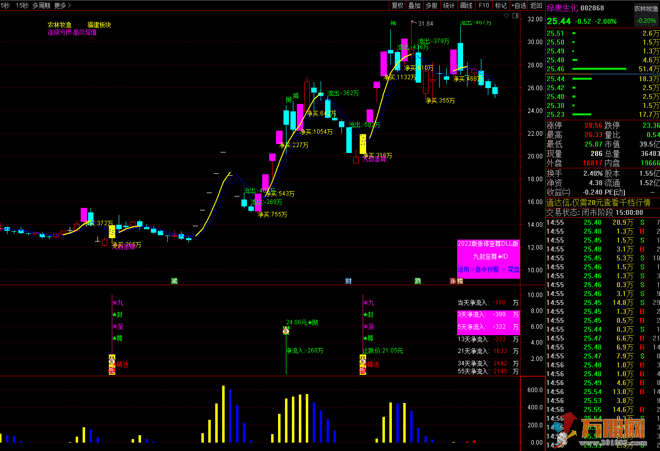Click the money bag icon above the left 托 badge
This screenshot has width=660, height=451.
pyautogui.click(x=112, y=359)
